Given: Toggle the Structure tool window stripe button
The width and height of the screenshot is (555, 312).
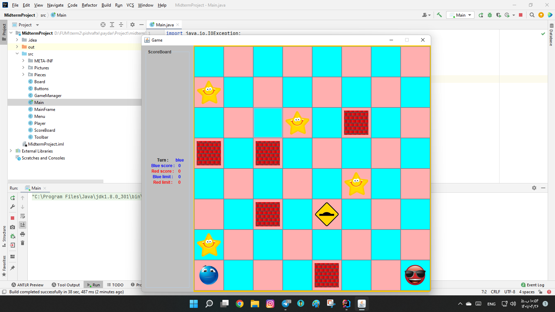Looking at the screenshot, I should point(4,236).
